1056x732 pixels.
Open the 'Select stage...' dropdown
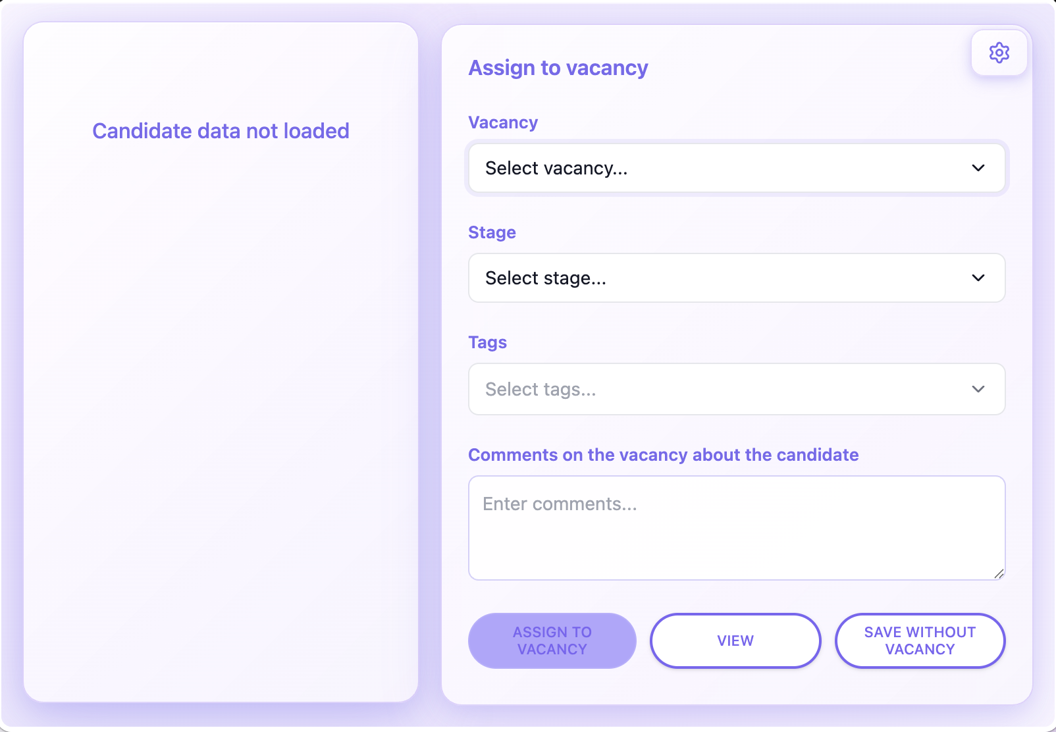(724, 278)
